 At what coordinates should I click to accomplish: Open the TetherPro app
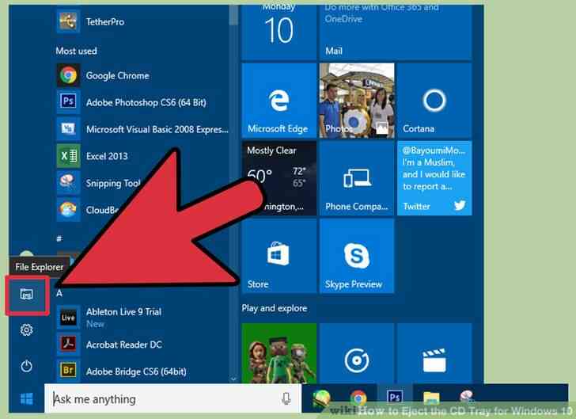pyautogui.click(x=142, y=21)
